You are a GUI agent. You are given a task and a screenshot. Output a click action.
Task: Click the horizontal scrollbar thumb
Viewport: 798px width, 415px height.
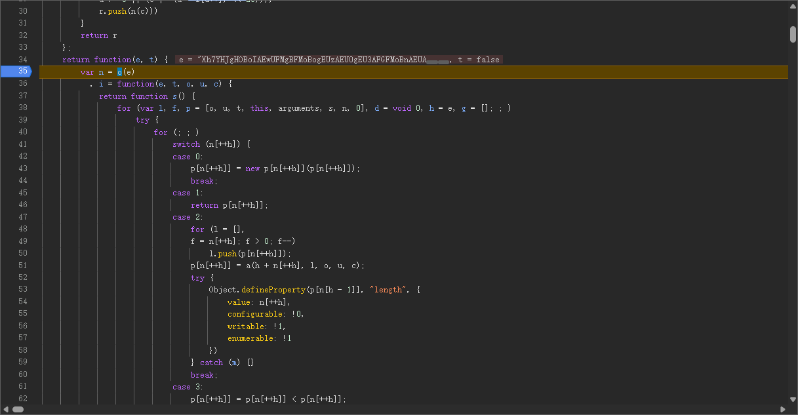(x=18, y=409)
